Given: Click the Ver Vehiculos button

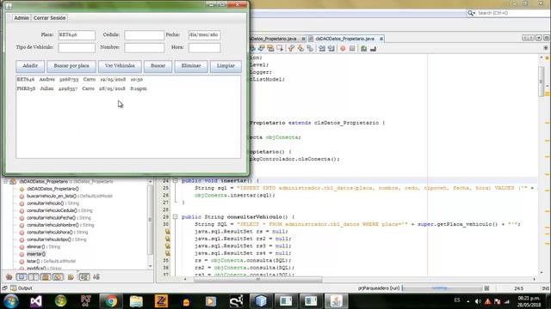Looking at the screenshot, I should click(120, 66).
